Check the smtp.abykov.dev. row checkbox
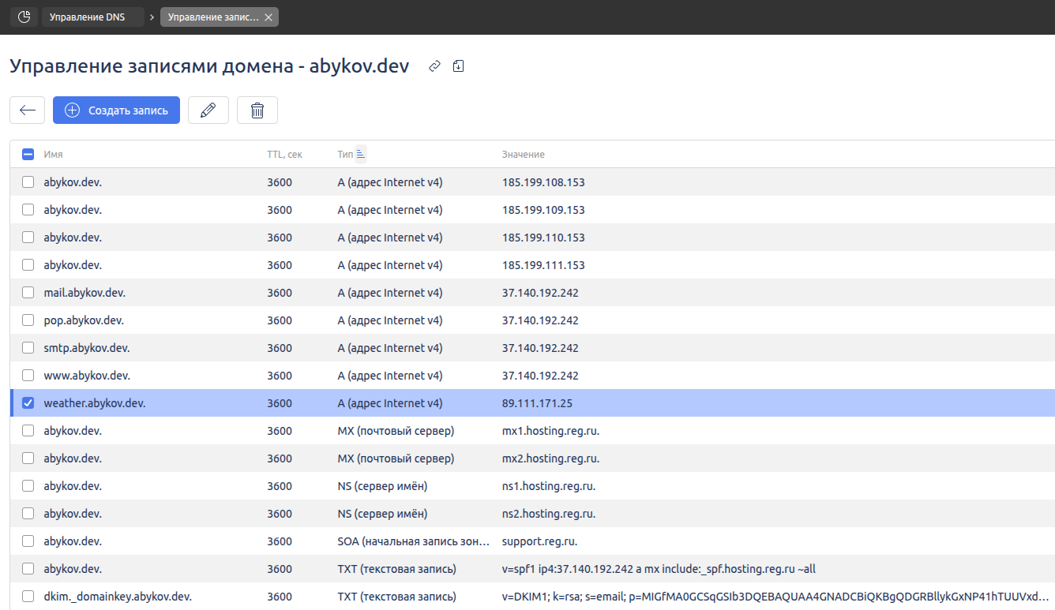 point(28,348)
